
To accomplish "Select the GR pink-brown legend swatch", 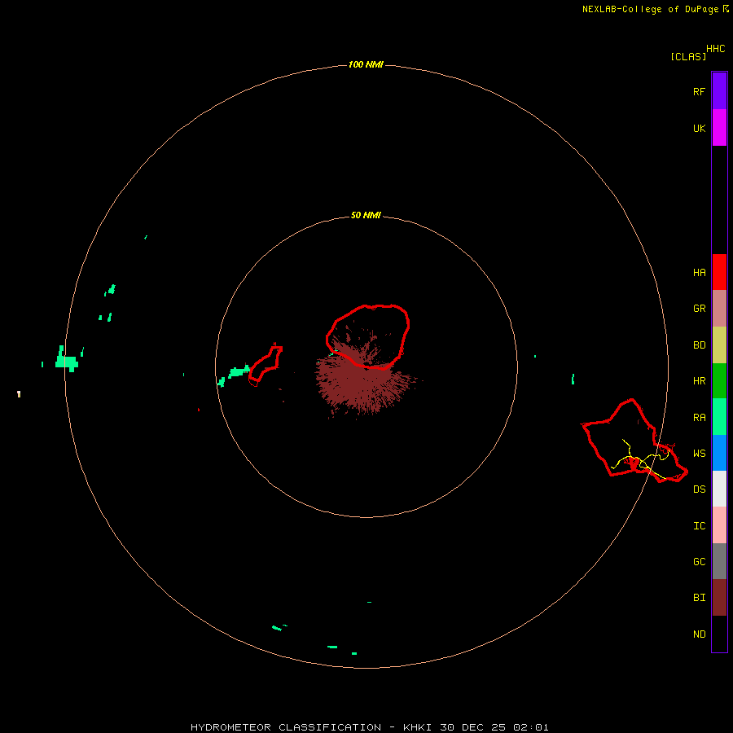I will click(x=719, y=309).
